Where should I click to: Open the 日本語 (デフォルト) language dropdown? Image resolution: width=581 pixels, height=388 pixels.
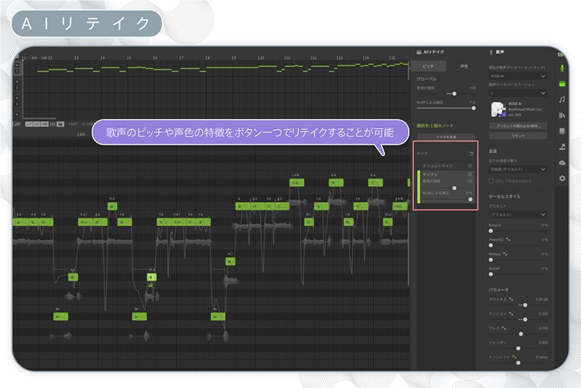519,169
